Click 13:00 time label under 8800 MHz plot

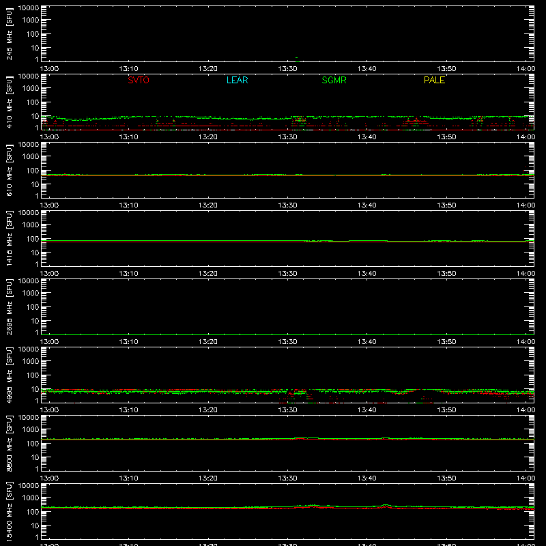point(49,478)
